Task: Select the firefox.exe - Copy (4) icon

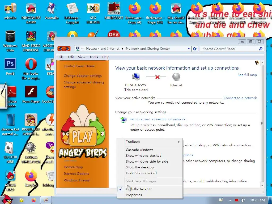Action: 134,13
